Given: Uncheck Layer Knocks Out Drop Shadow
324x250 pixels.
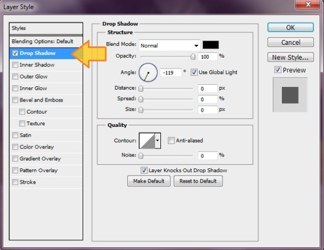Looking at the screenshot, I should pos(144,170).
